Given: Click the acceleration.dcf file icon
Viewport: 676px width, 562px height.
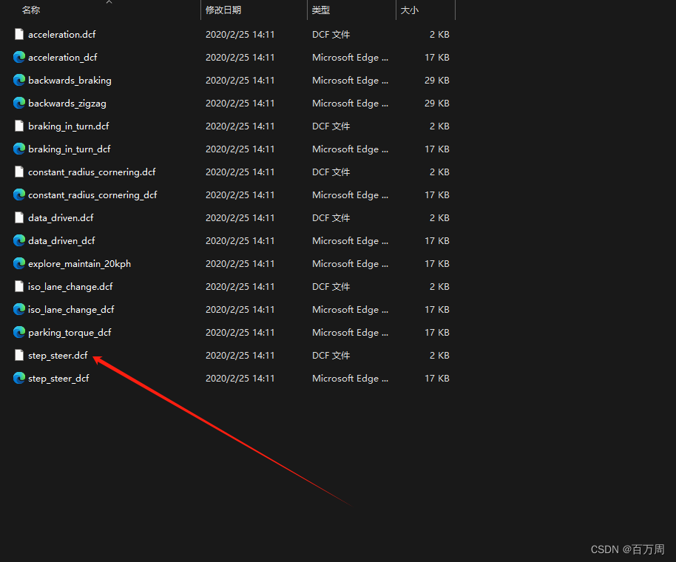Looking at the screenshot, I should click(19, 34).
